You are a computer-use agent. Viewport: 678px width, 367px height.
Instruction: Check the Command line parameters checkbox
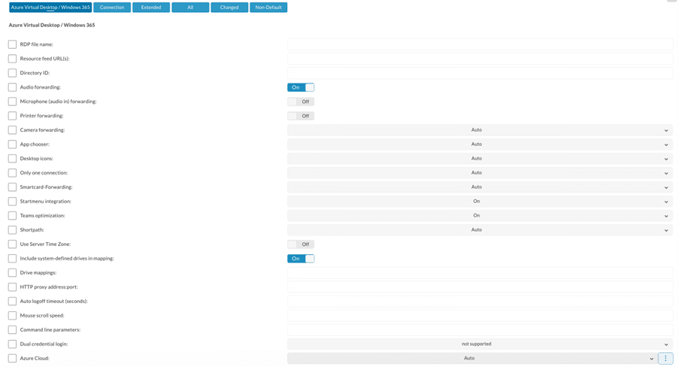coord(12,330)
